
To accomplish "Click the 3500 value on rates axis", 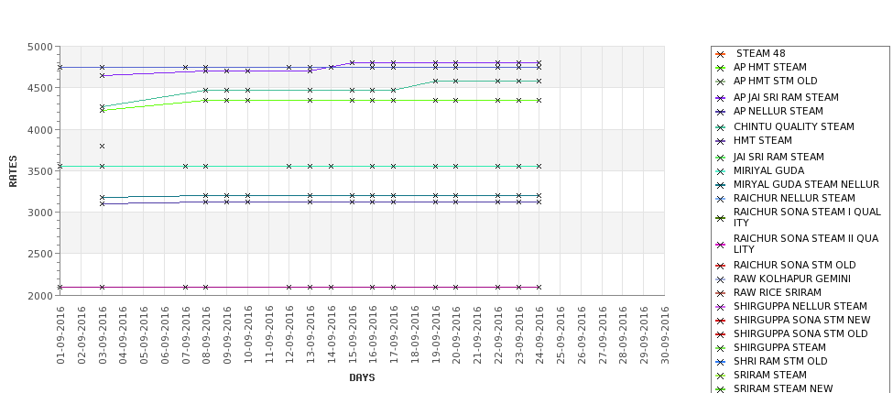I will (x=40, y=171).
